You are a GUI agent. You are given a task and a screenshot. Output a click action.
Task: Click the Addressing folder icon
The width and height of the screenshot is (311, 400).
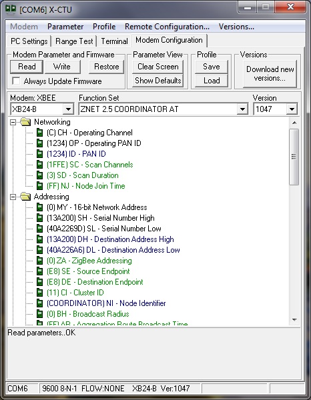(25, 197)
